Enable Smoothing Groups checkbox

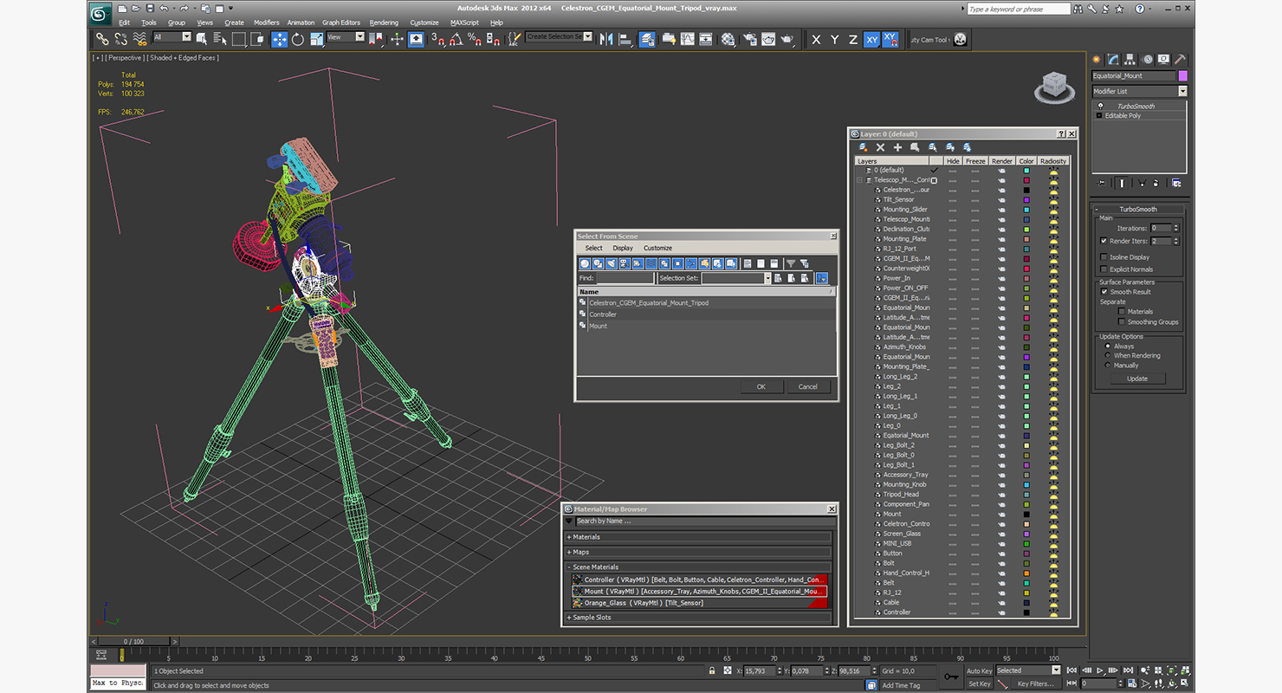1122,322
